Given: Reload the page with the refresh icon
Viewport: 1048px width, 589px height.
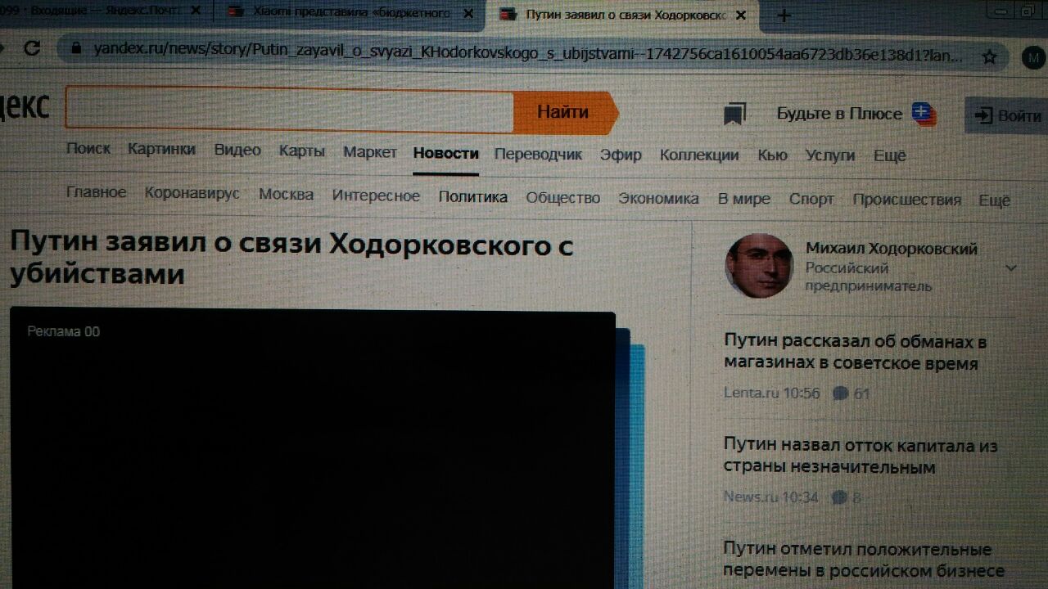Looking at the screenshot, I should click(x=31, y=47).
